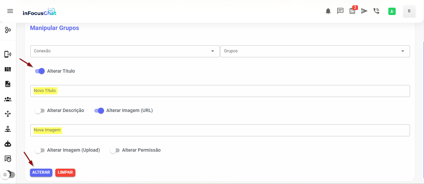Open the chat messages icon
The image size is (424, 184).
pyautogui.click(x=340, y=11)
